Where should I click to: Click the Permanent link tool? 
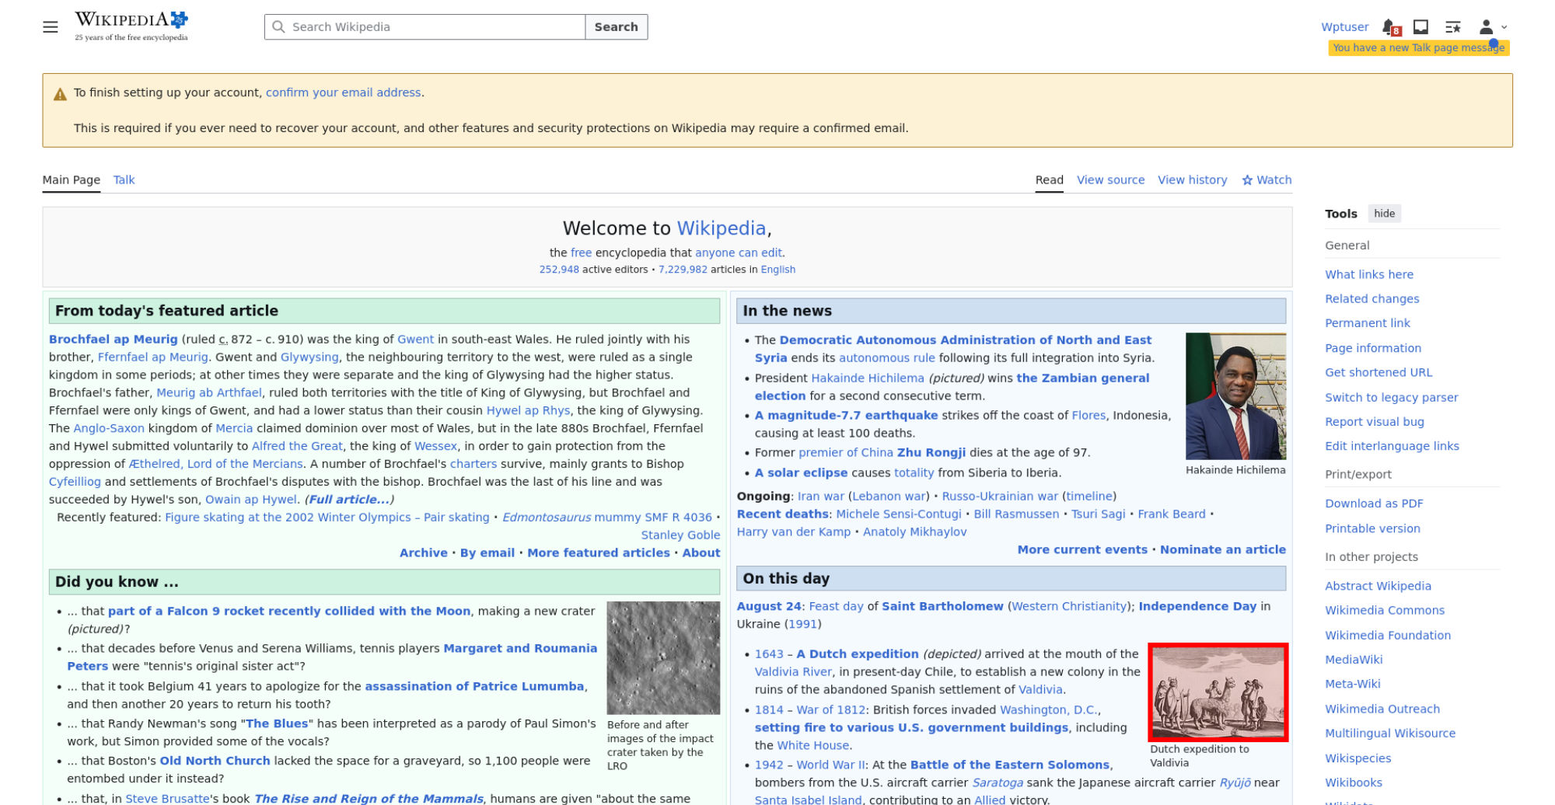[1367, 323]
